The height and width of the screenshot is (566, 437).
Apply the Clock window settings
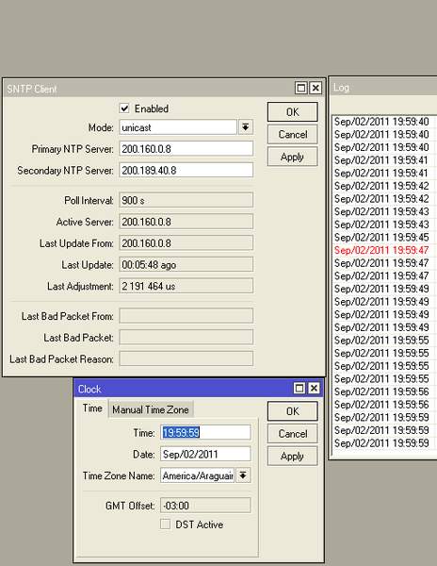coord(293,456)
